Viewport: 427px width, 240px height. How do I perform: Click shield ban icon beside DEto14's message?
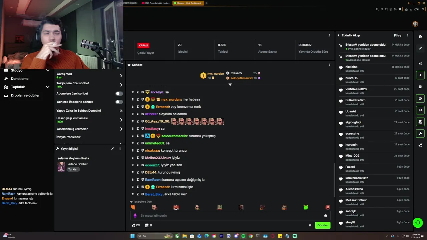click(x=142, y=172)
